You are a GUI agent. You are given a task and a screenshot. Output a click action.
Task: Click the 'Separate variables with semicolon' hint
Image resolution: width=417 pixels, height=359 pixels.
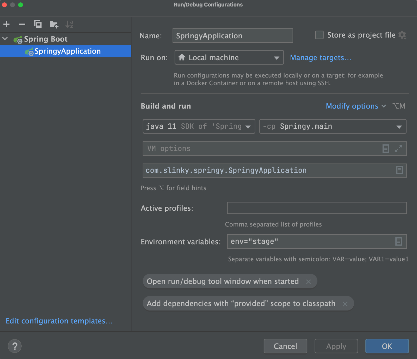[318, 259]
